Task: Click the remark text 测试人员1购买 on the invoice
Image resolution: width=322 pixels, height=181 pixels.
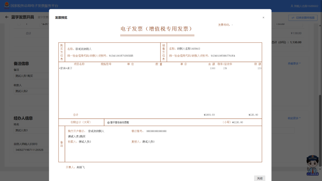Action: [x=77, y=137]
